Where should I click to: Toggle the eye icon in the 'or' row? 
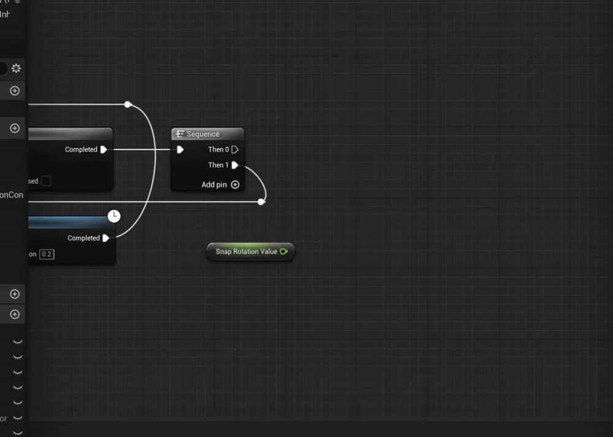click(x=18, y=418)
